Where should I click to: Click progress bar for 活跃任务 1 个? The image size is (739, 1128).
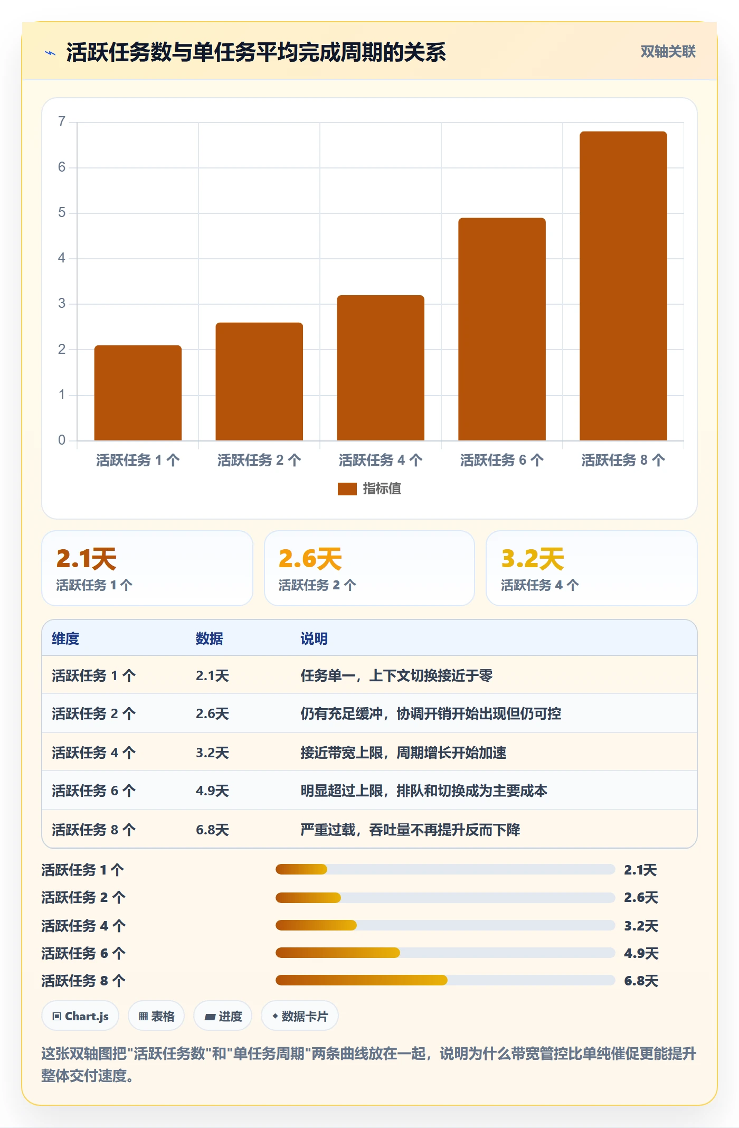445,869
